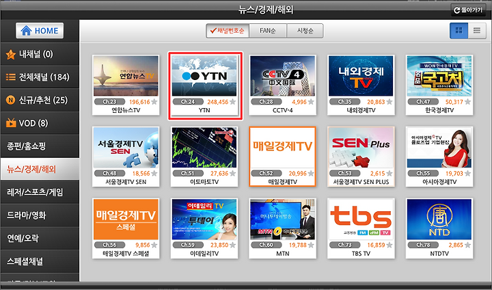Screen dimensions: 492x290
Task: Favorite 이토마토TV with its star
Action: [232, 174]
